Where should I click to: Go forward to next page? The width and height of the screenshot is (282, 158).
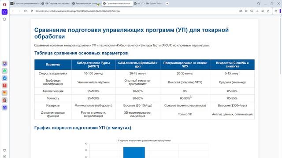(19, 11)
